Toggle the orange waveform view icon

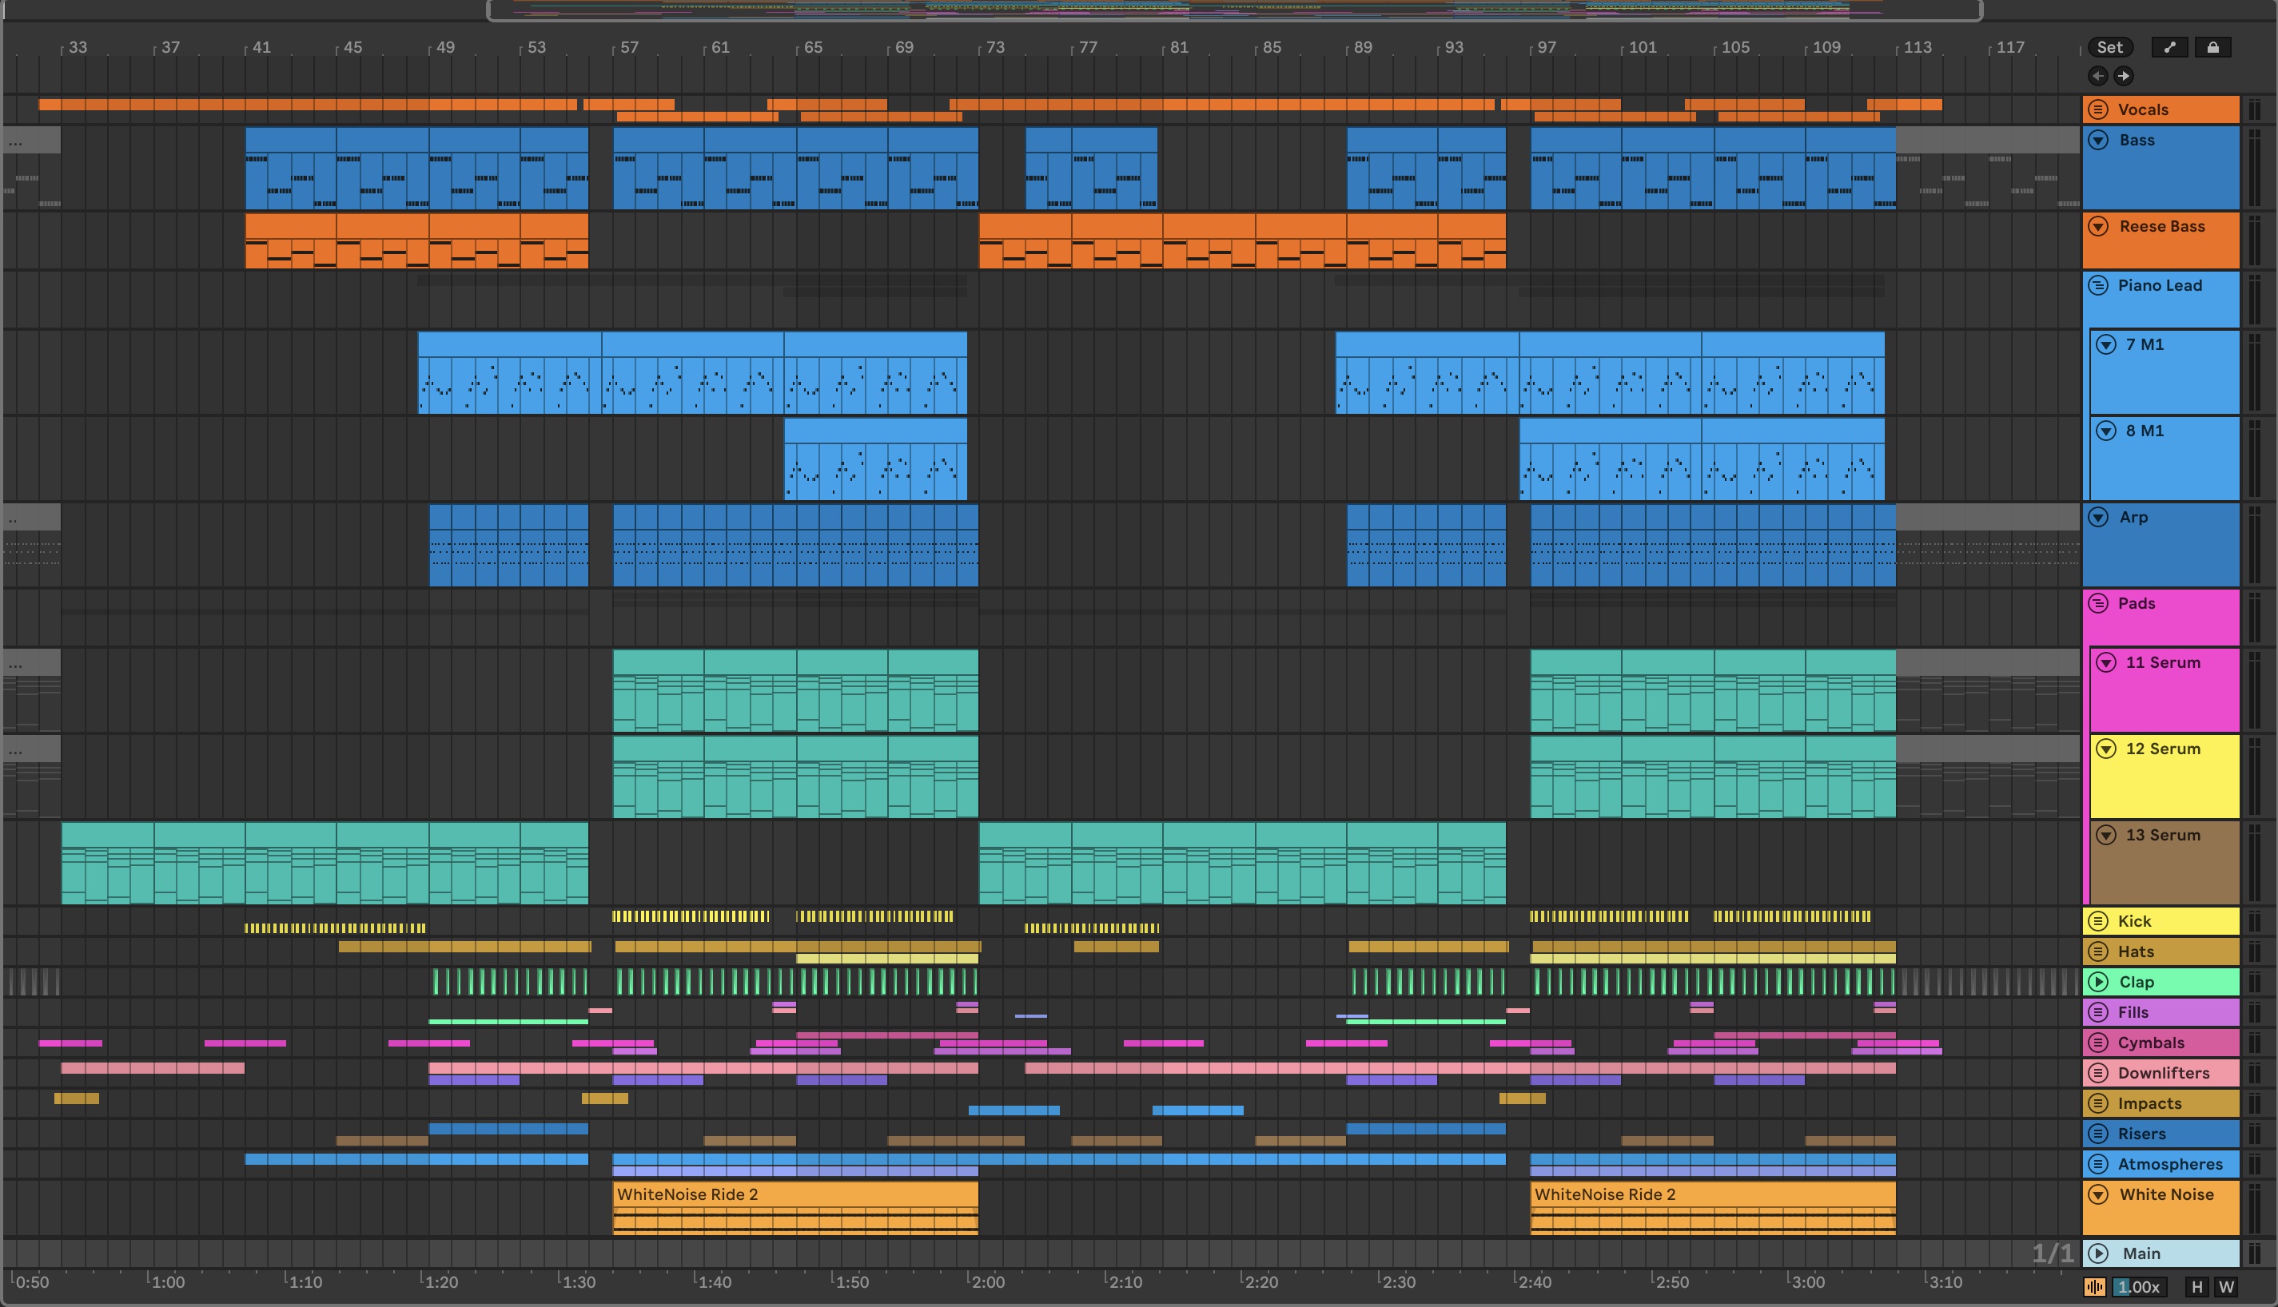pyautogui.click(x=2094, y=1286)
